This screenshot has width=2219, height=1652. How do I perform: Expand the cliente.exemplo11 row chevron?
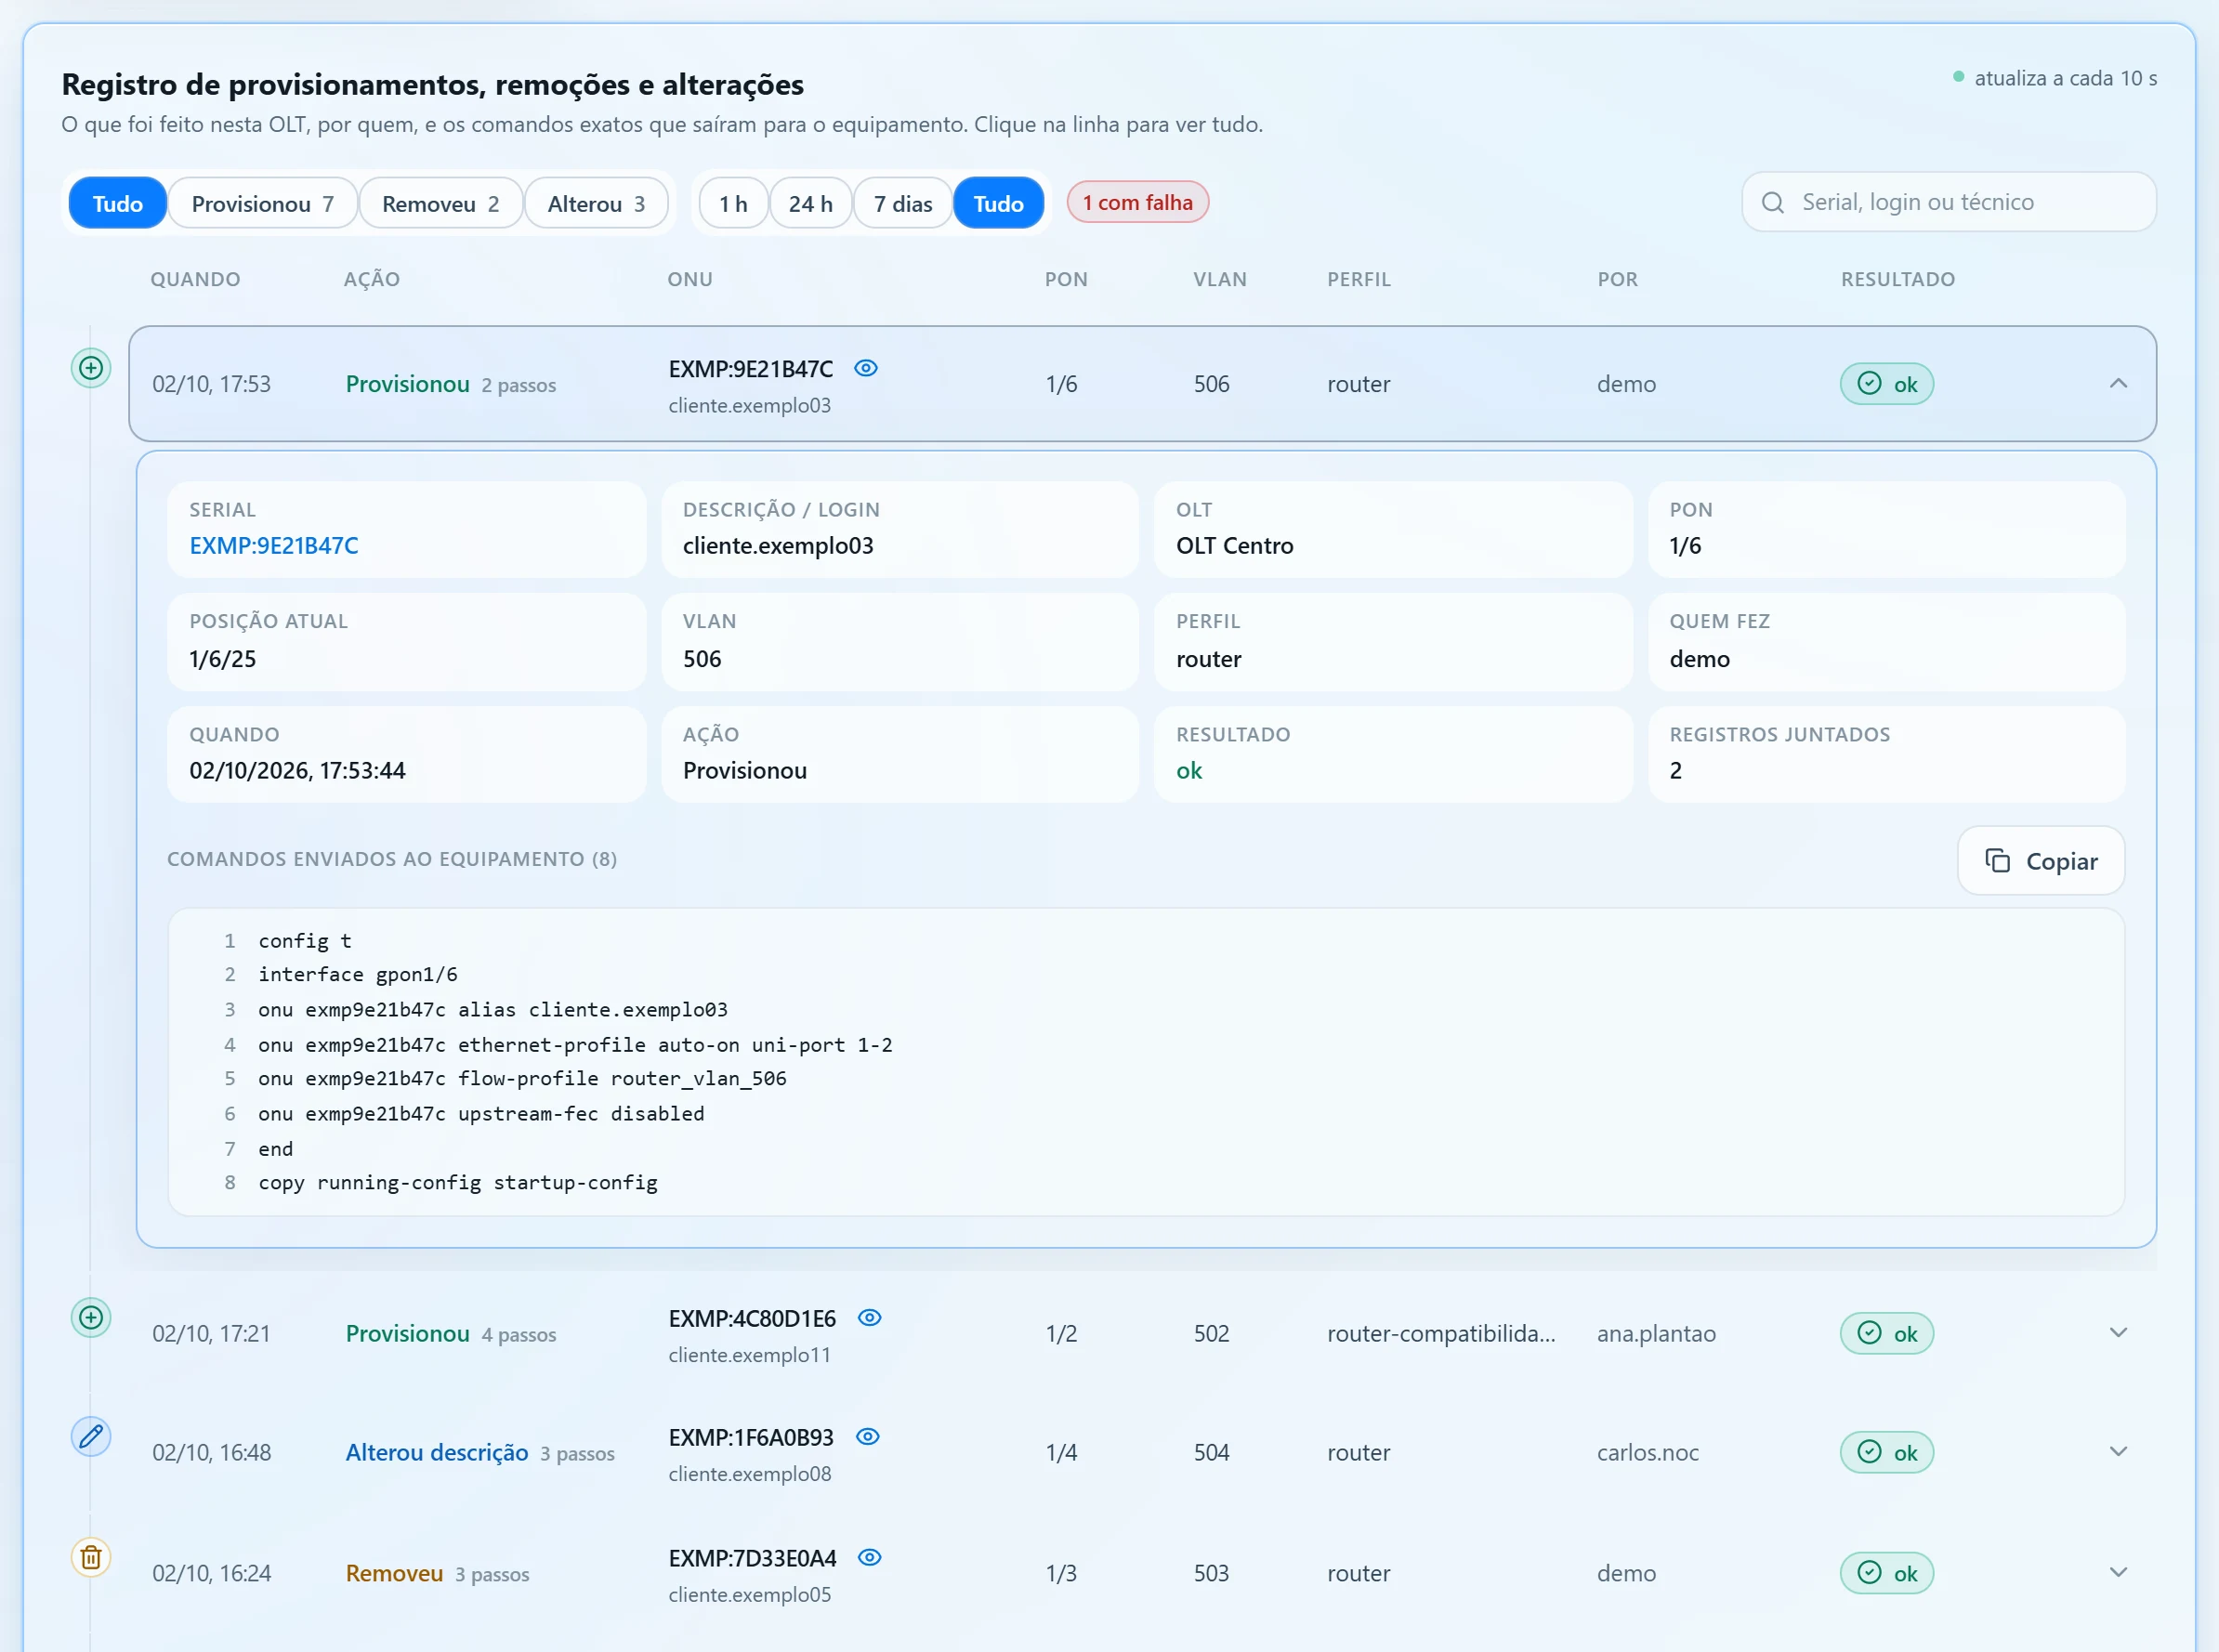tap(2118, 1333)
